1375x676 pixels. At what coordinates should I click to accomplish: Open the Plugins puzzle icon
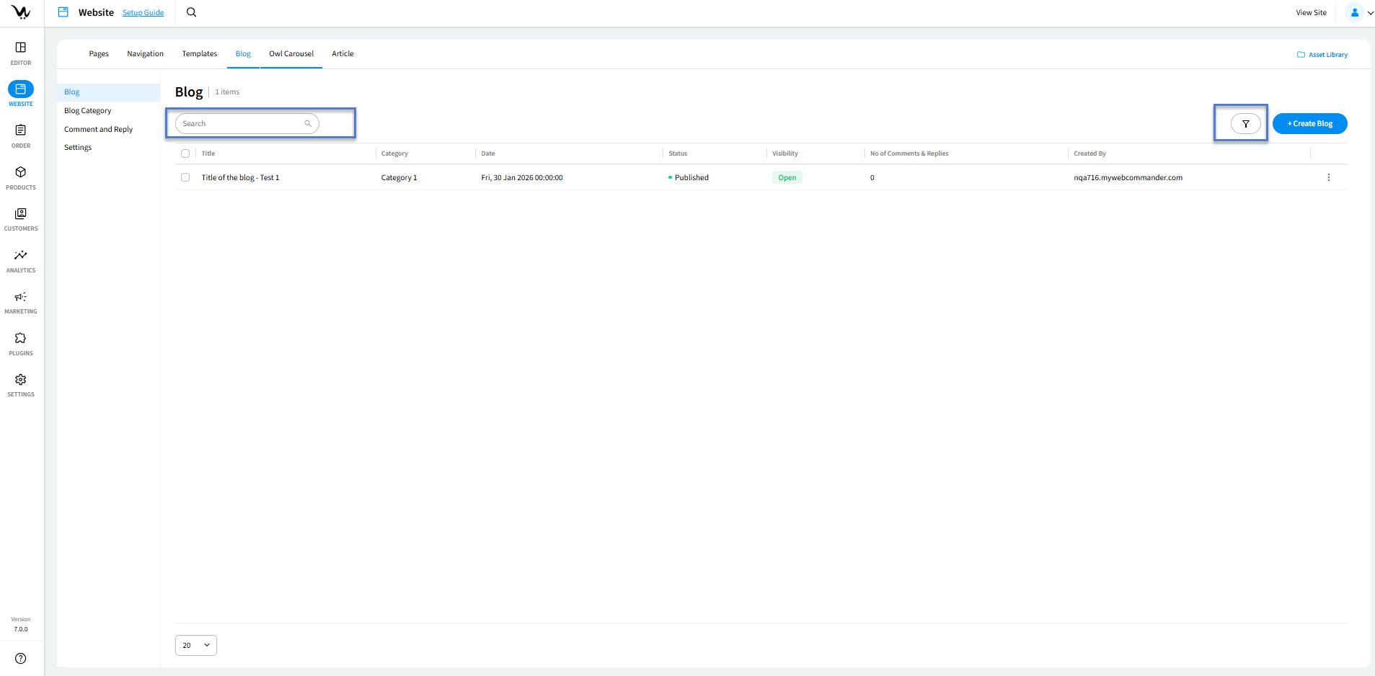click(21, 339)
